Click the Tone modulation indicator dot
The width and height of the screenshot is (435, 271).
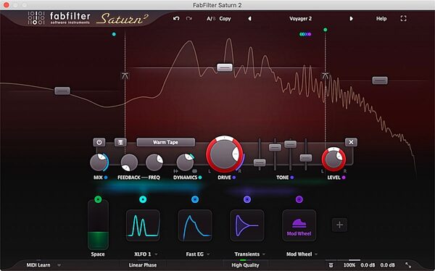[292, 178]
